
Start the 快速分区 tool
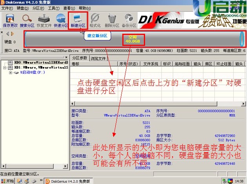[61, 20]
